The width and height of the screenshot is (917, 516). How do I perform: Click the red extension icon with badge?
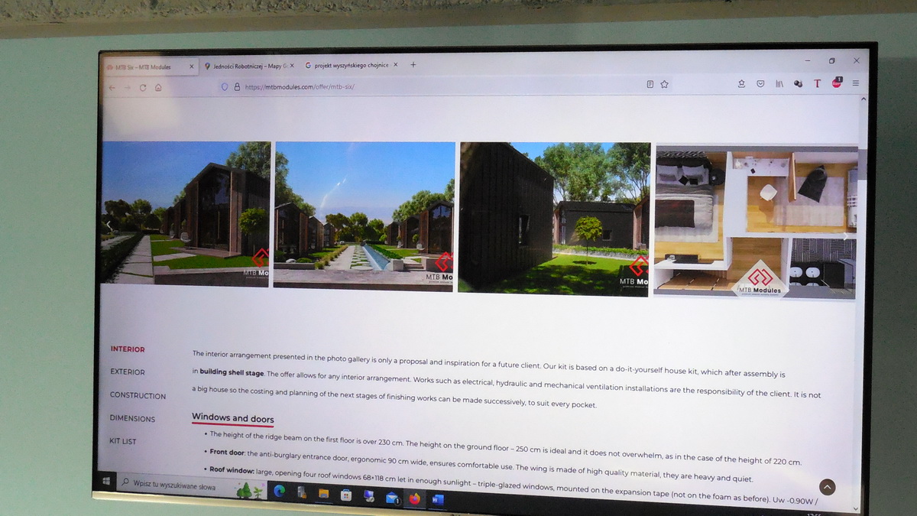click(x=837, y=83)
